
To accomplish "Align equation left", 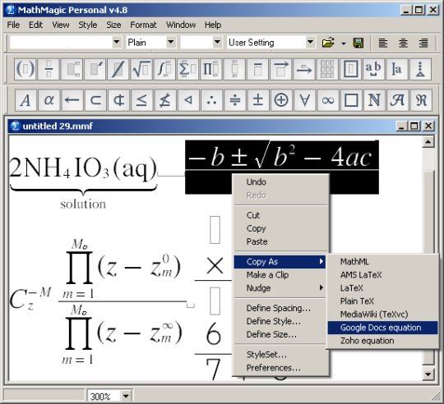I will pos(383,43).
